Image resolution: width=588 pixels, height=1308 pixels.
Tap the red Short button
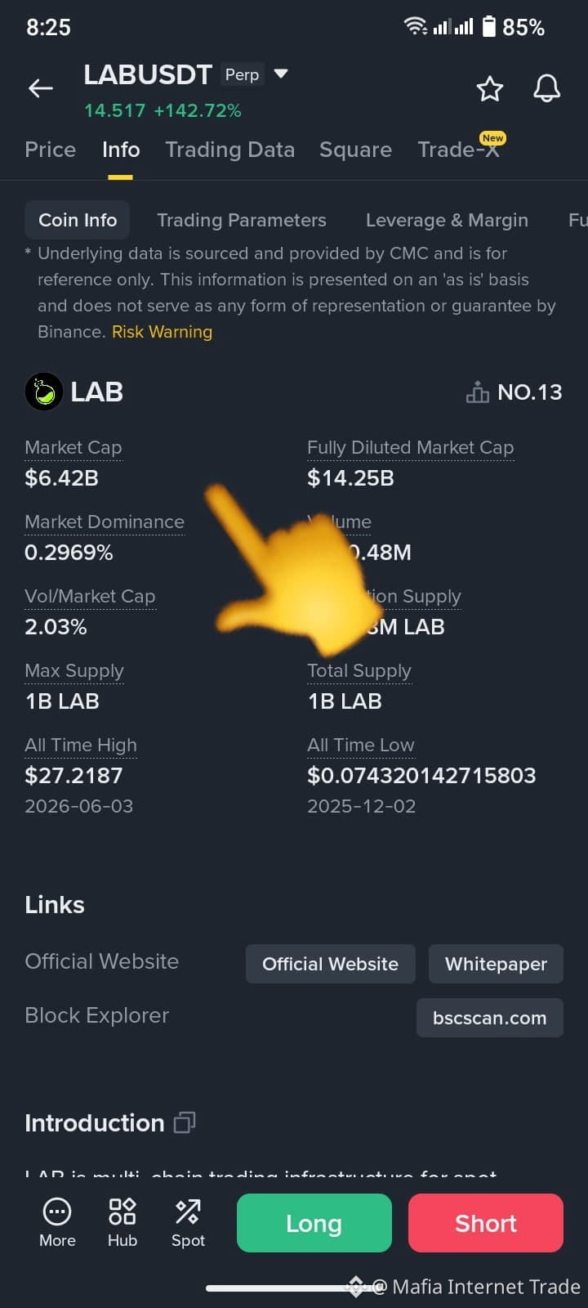(x=486, y=1223)
